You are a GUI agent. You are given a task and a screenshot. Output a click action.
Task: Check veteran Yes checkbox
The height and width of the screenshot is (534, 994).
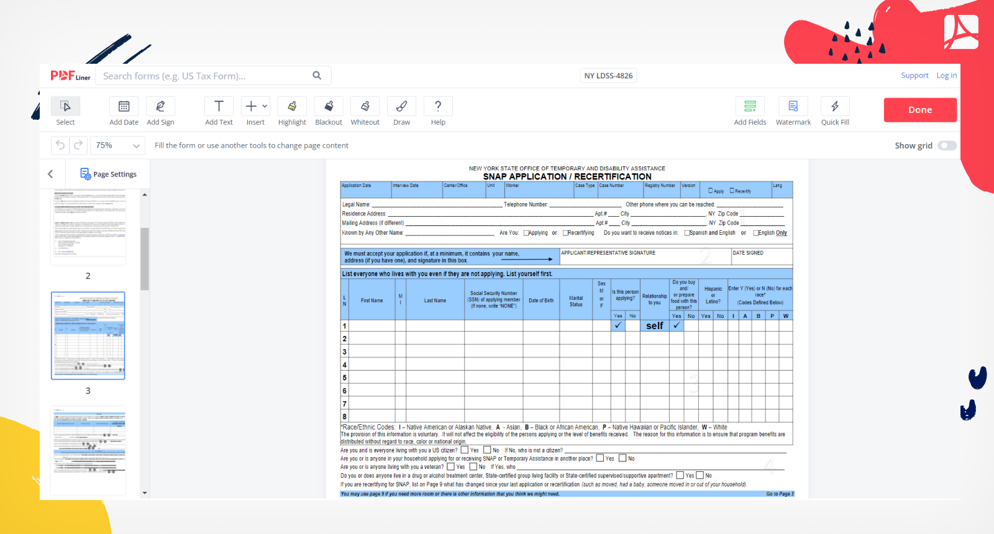click(451, 466)
